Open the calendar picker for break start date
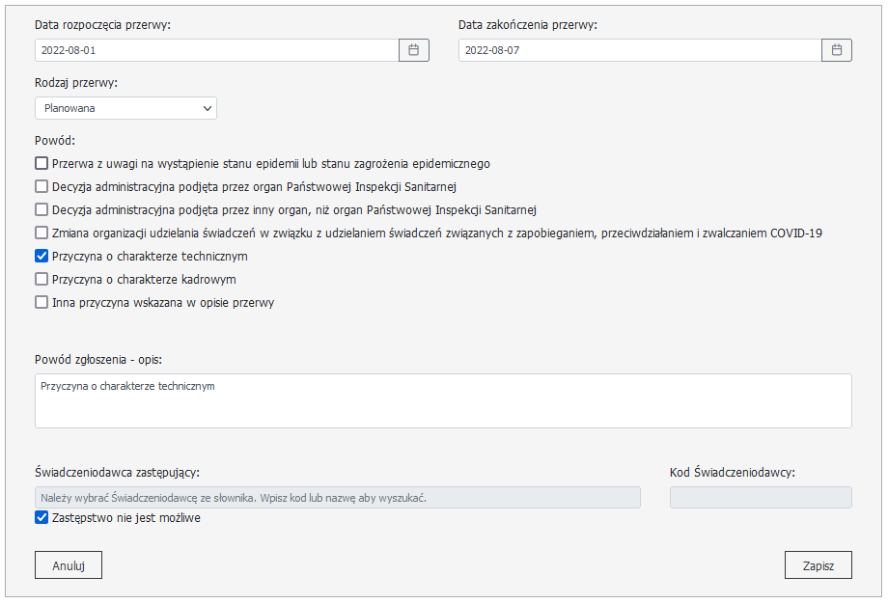 tap(413, 50)
